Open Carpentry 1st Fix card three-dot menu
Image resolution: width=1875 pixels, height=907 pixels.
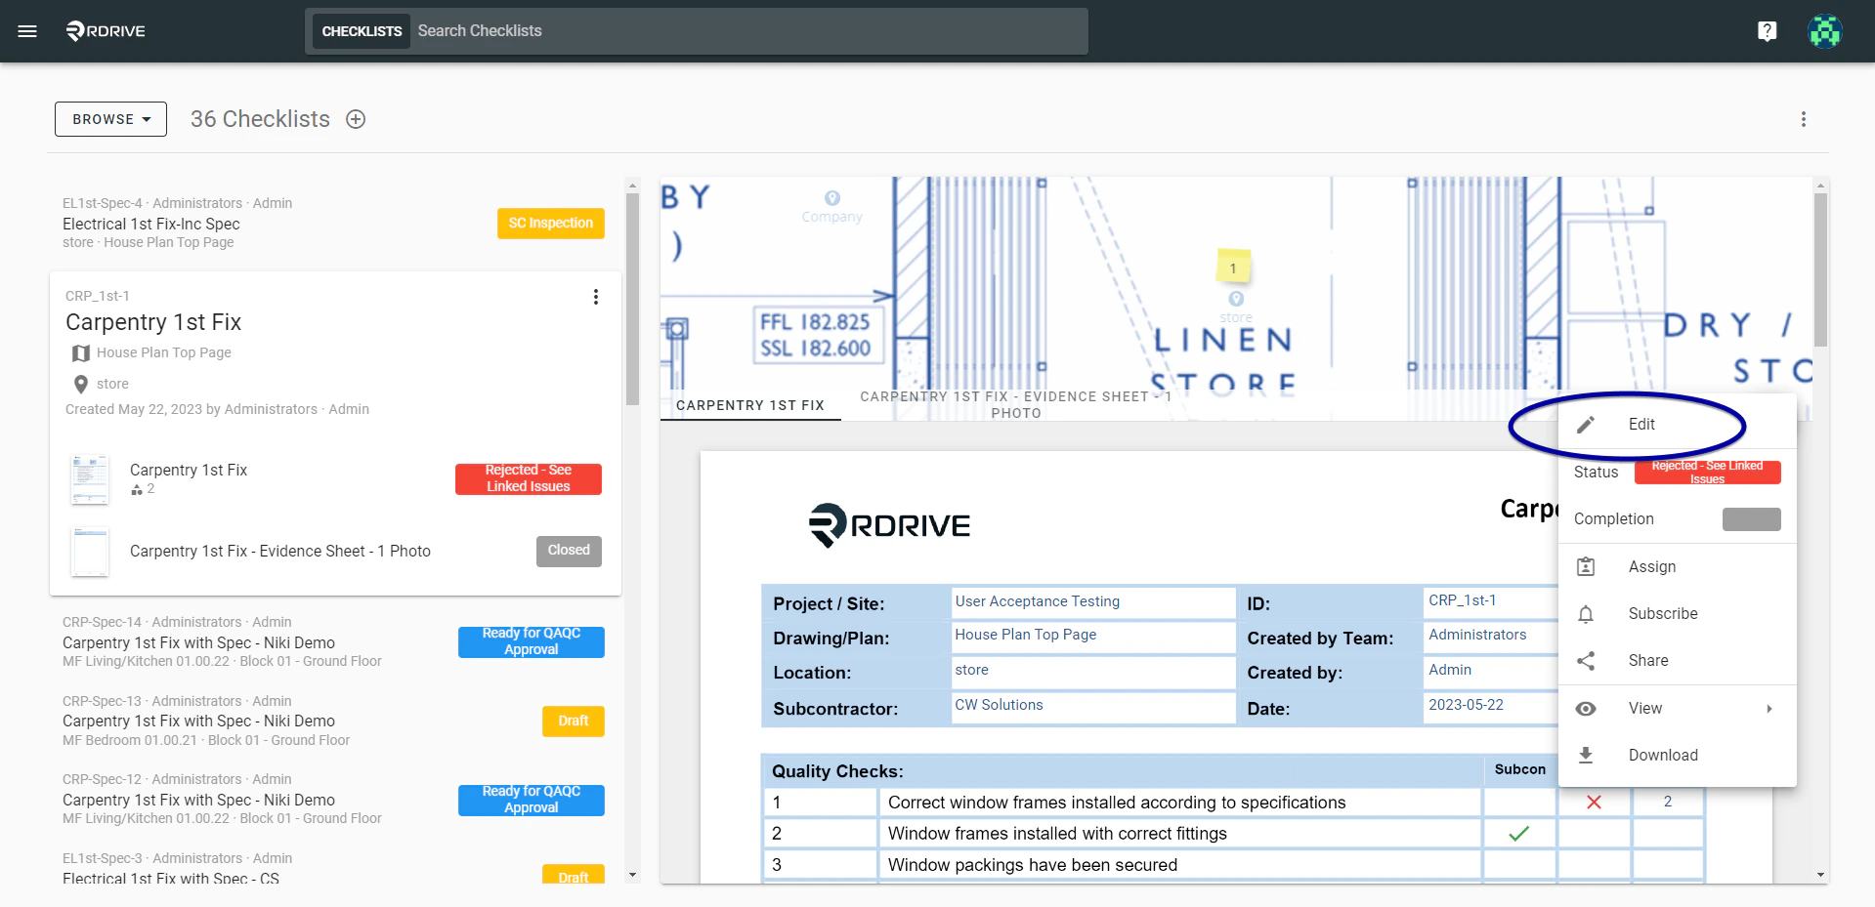coord(596,297)
